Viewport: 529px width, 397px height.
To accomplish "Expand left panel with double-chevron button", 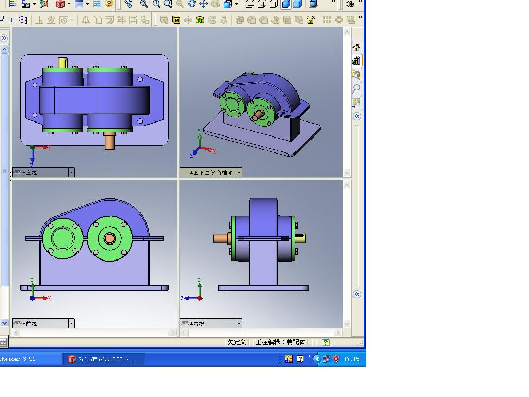I will pos(4,38).
